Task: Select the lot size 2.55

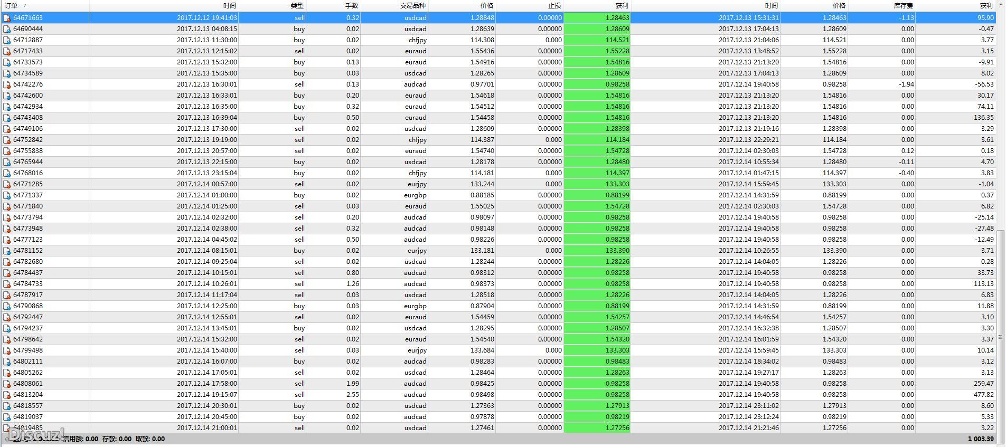Action: (x=352, y=395)
